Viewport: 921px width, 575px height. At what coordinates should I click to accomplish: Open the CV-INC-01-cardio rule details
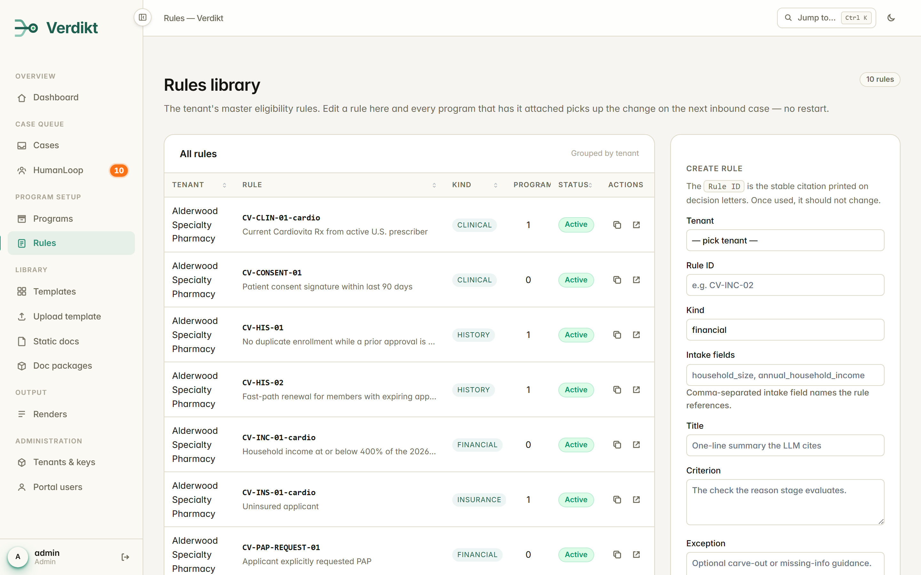636,445
